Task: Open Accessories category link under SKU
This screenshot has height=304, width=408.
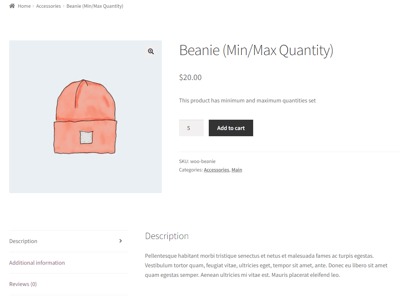Action: coord(216,170)
